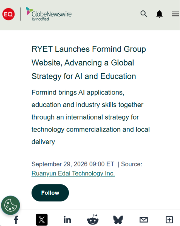
Task: Share the article by email
Action: coord(144,220)
